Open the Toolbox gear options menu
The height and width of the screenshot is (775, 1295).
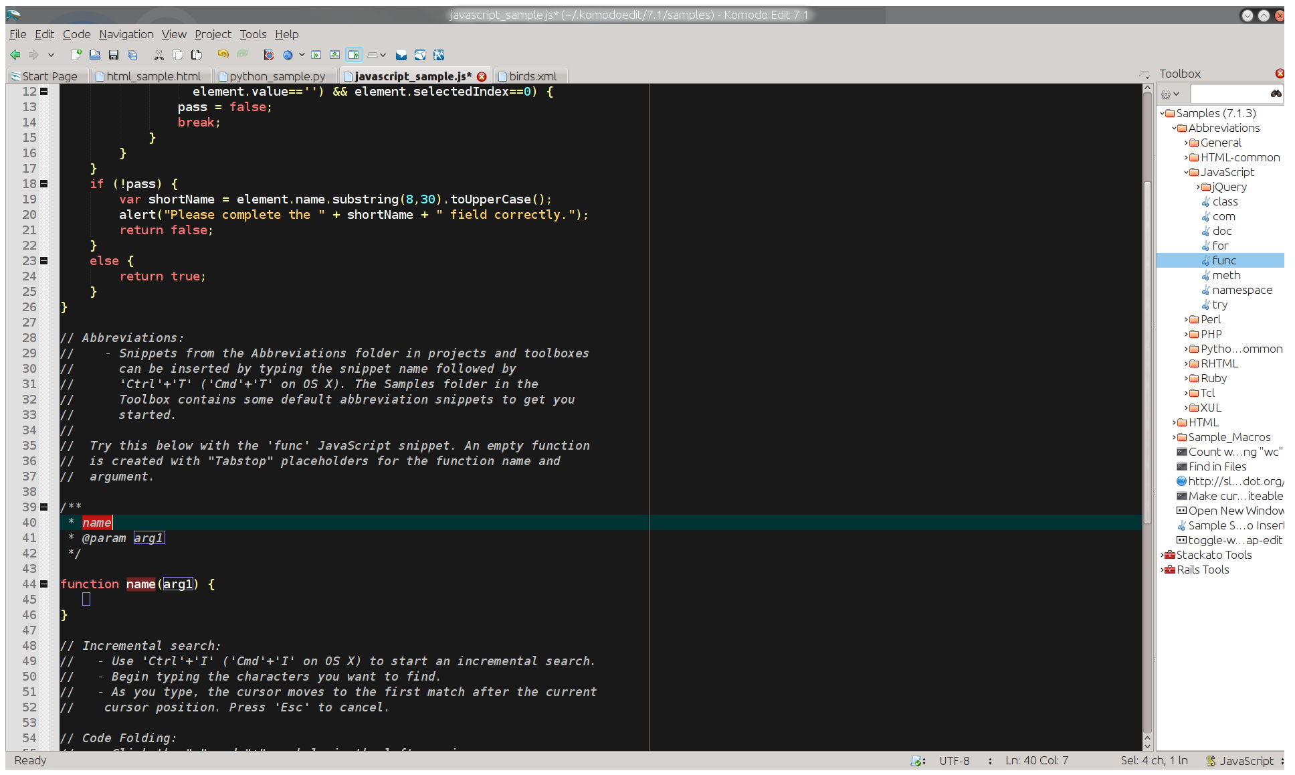(1171, 94)
